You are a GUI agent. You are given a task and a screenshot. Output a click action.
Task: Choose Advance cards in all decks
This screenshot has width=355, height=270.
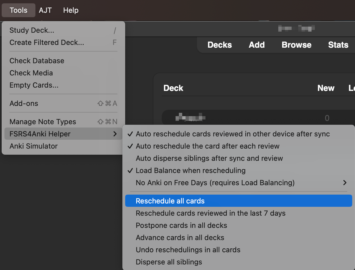tap(180, 238)
